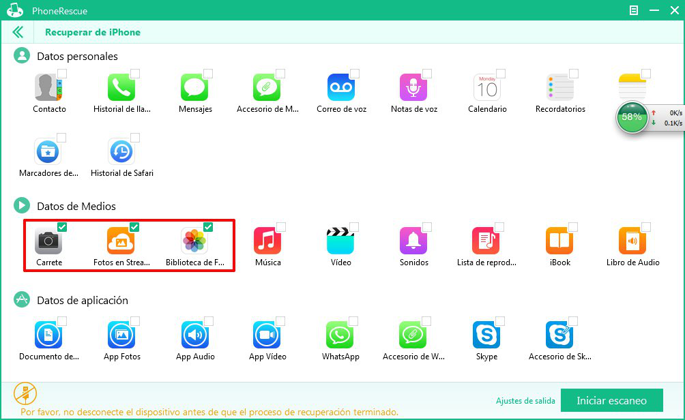Select the App Audio speaker icon
The width and height of the screenshot is (685, 420).
point(195,335)
